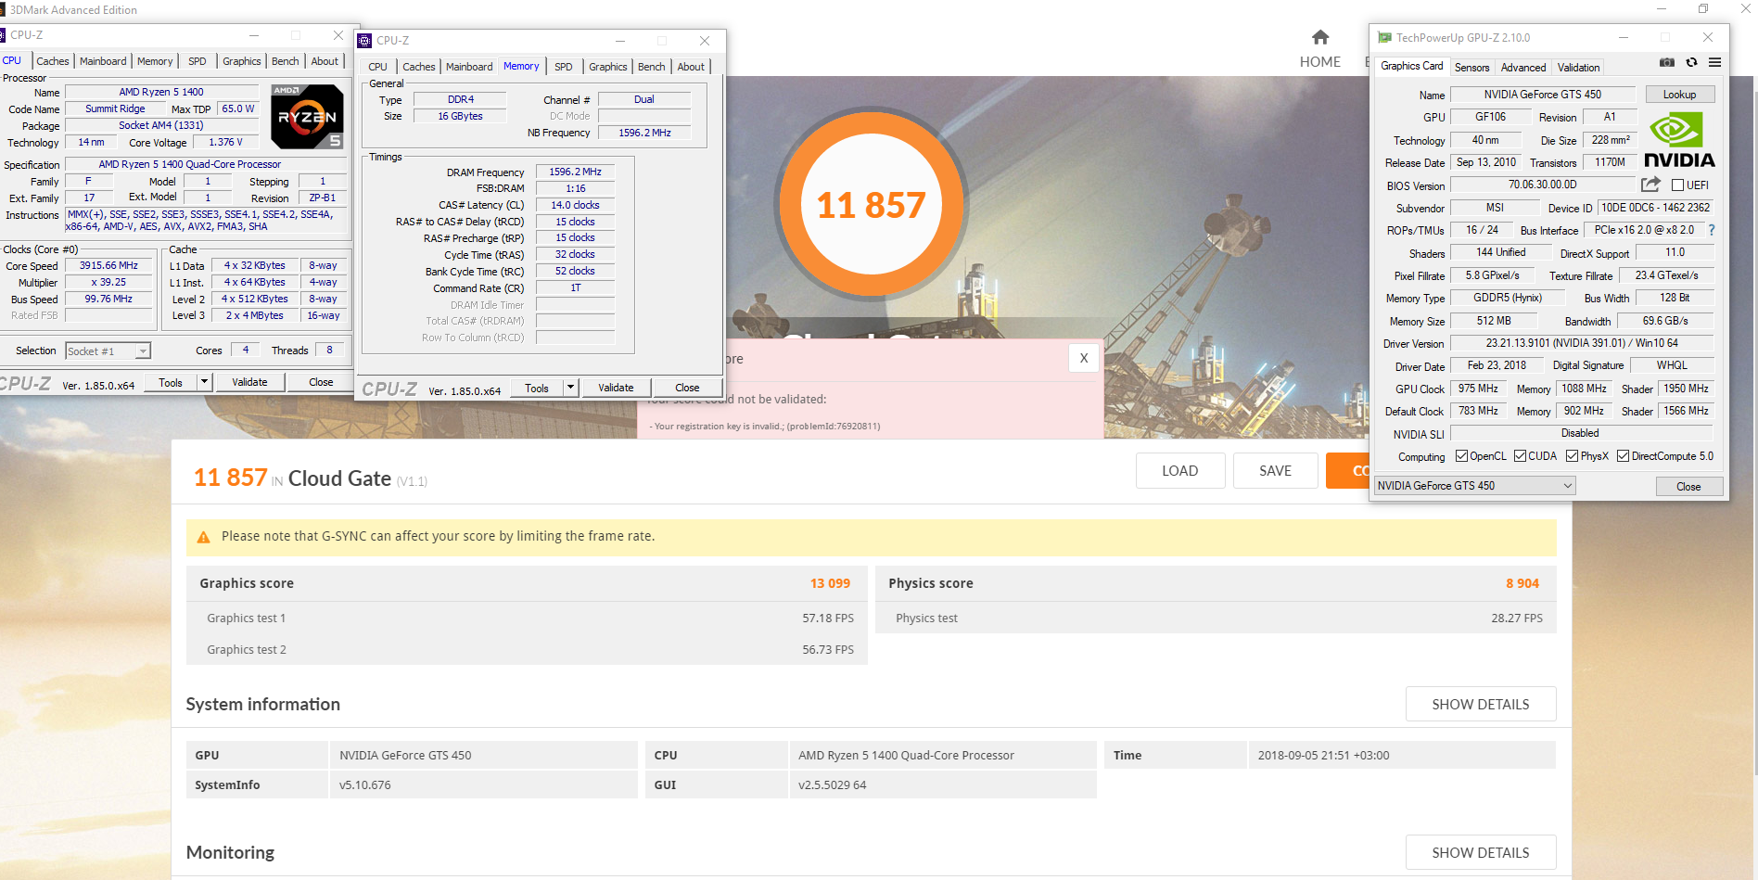Click the orange 11 857 score circle
The height and width of the screenshot is (880, 1758).
point(871,204)
